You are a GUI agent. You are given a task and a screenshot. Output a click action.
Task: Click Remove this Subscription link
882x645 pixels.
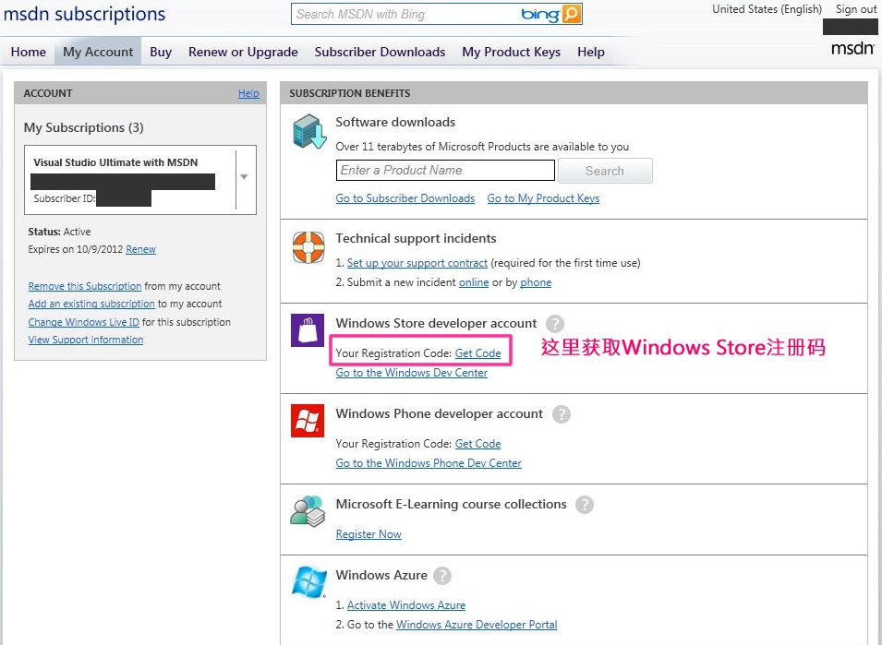[85, 286]
